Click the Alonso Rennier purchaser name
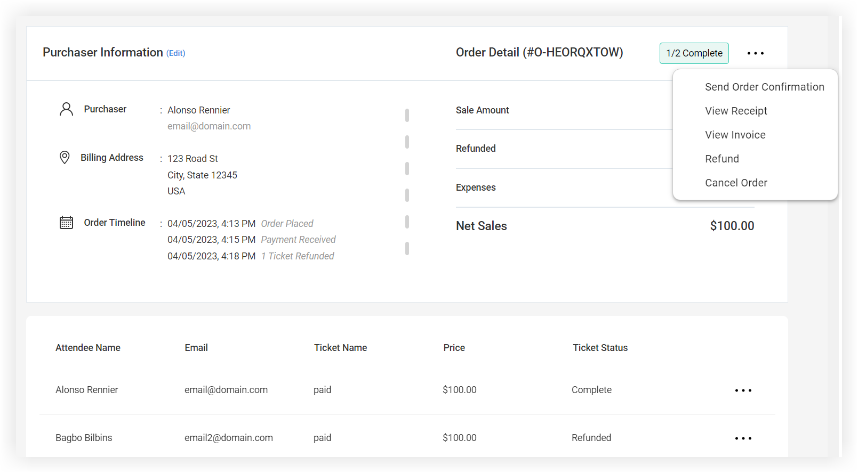The width and height of the screenshot is (858, 473). (x=198, y=110)
